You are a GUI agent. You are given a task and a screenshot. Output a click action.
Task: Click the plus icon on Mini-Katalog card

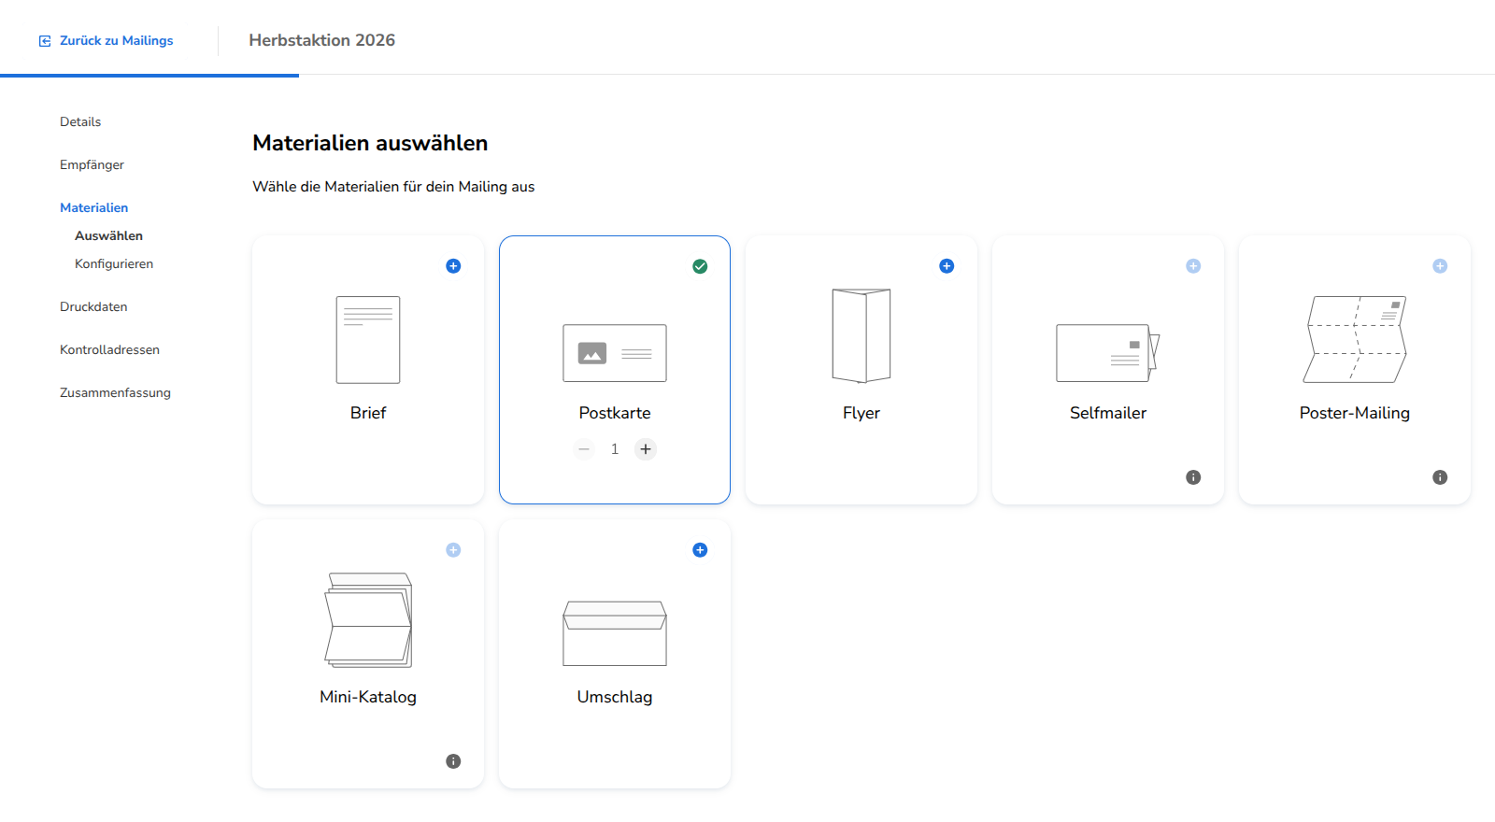(x=453, y=550)
